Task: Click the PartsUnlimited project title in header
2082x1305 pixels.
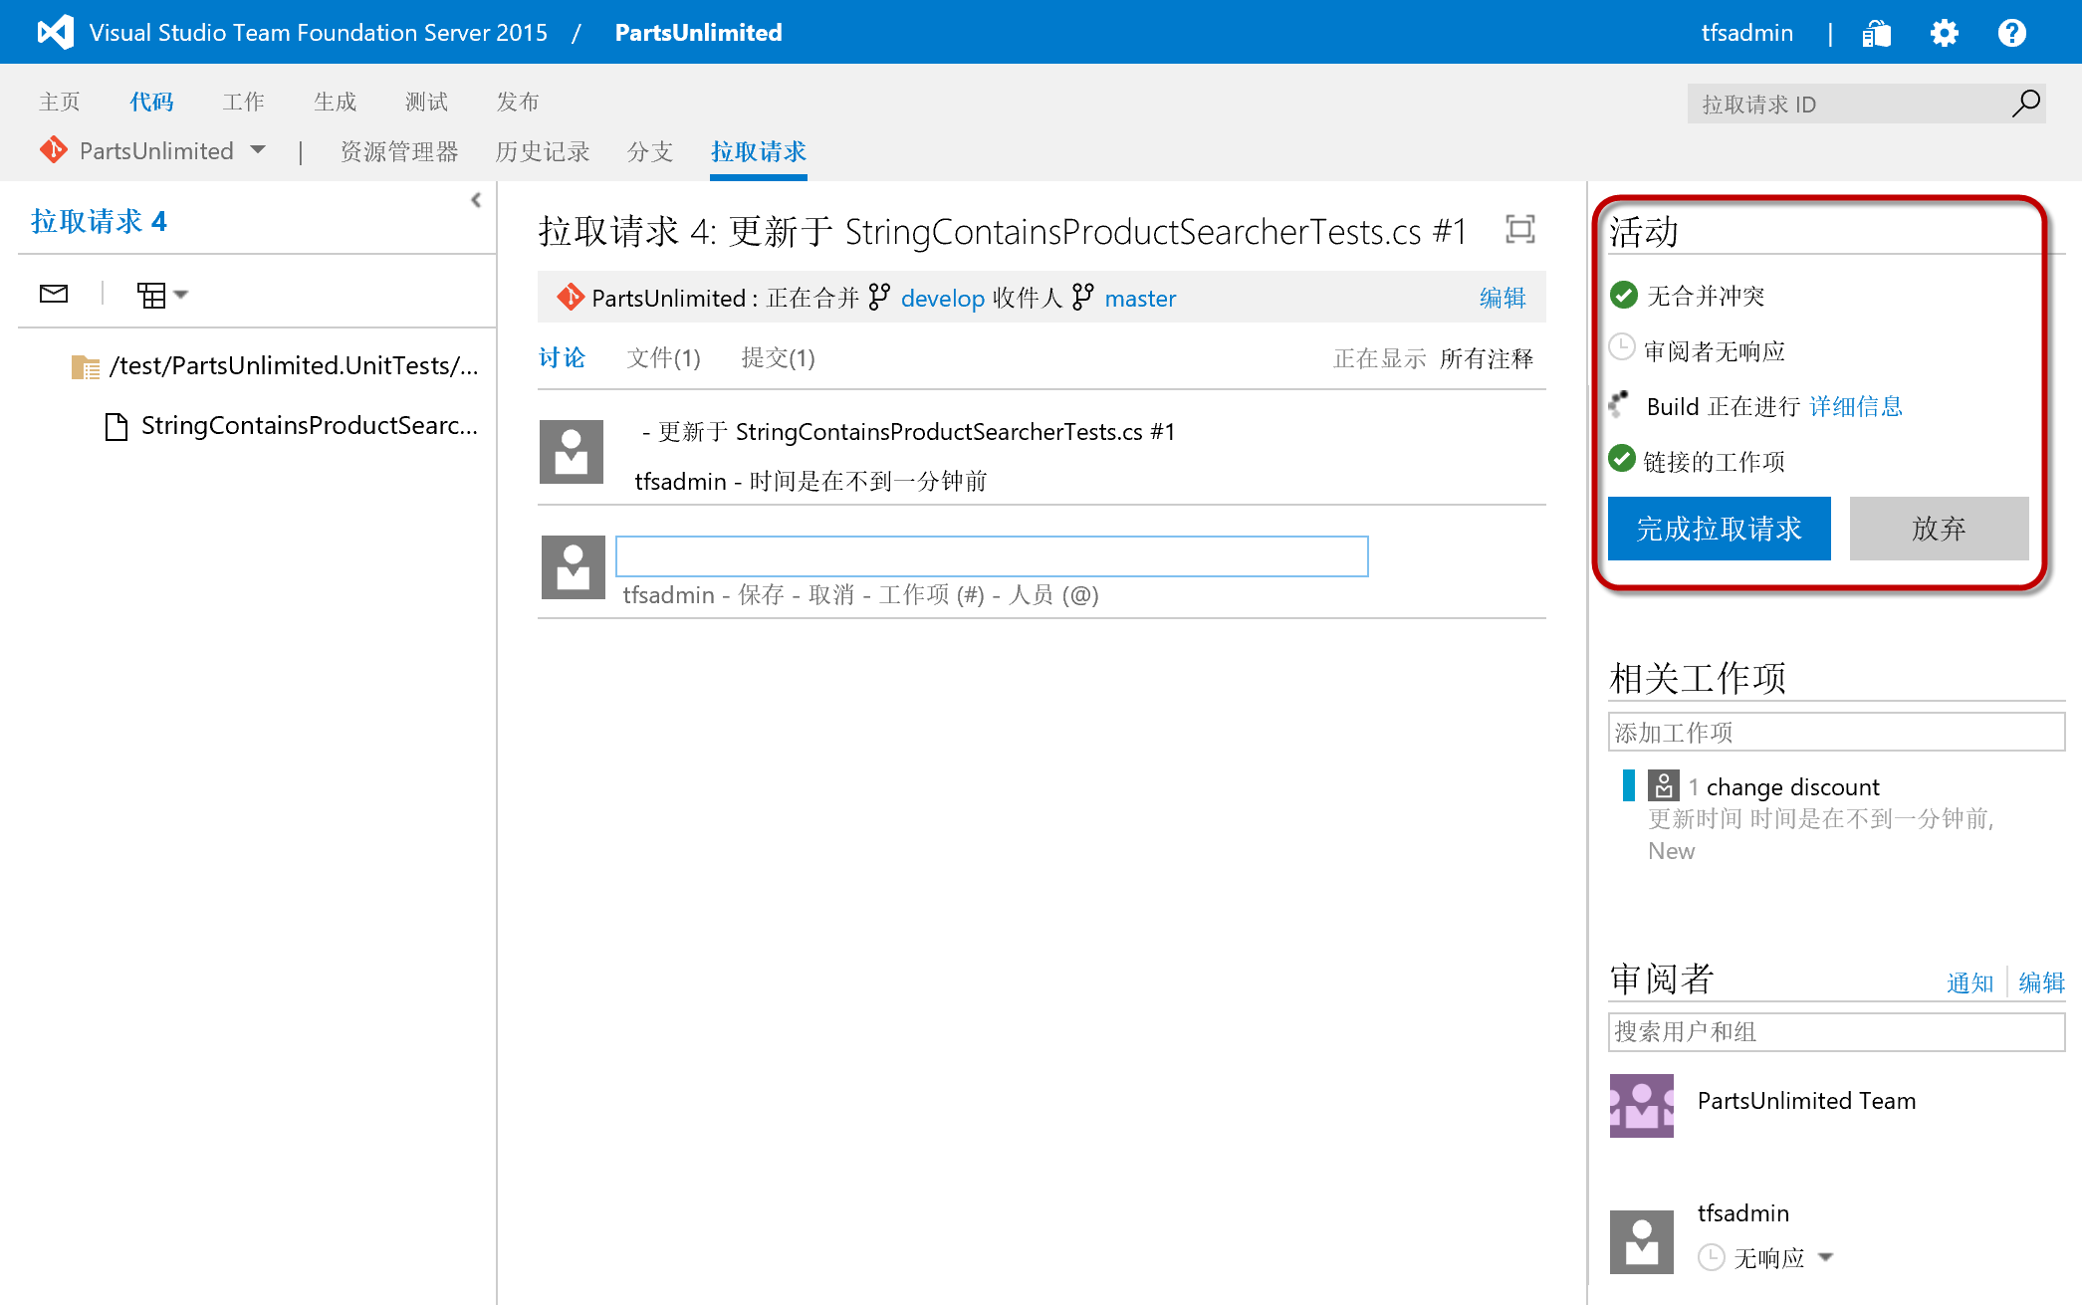Action: tap(698, 32)
